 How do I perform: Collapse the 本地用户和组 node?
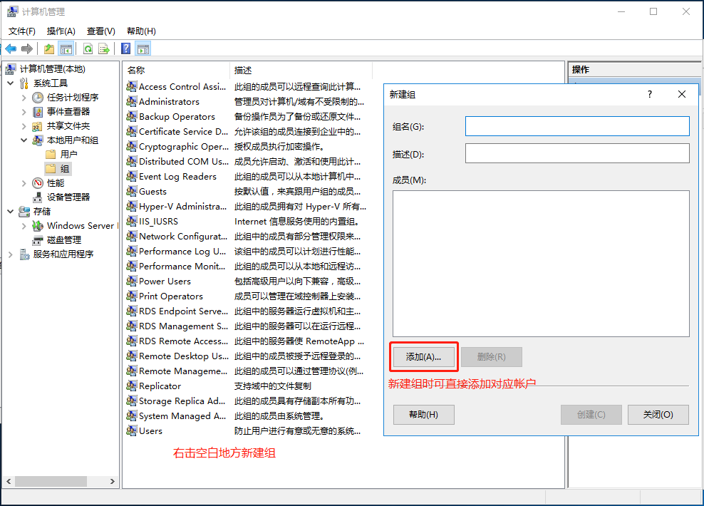click(x=24, y=140)
